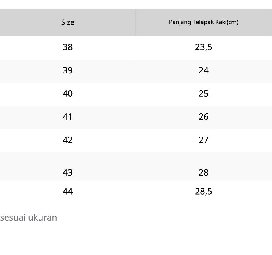Click the blank area beneath "sesuai ukuran"

[83, 240]
